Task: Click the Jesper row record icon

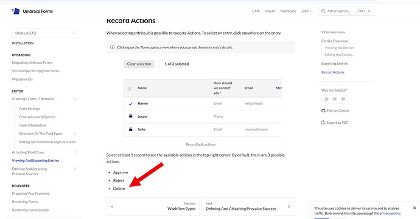Action: coord(131,116)
